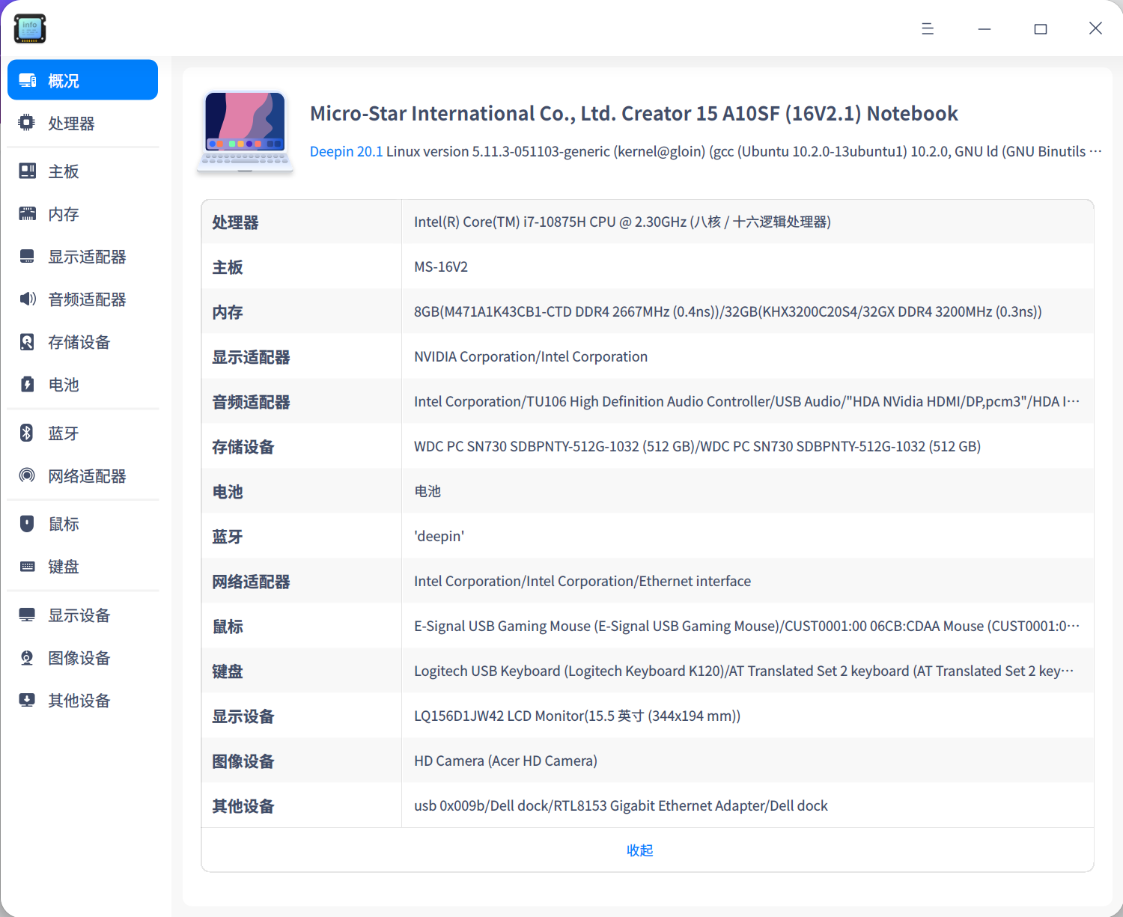Click the Logitech USB Keyboard value
Viewport: 1123px width, 917px height.
coord(744,671)
